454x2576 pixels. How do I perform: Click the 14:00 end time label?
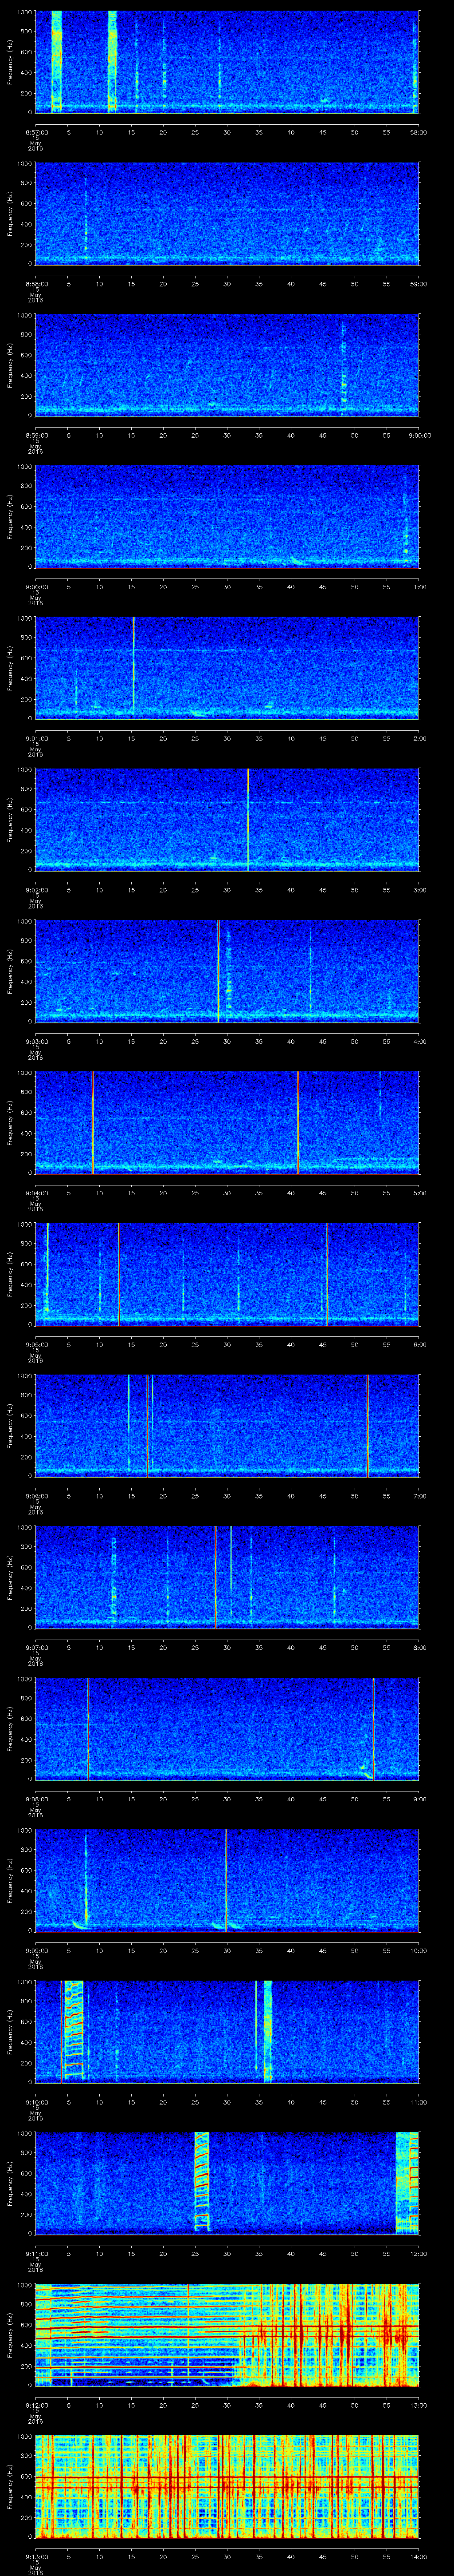coord(419,2556)
